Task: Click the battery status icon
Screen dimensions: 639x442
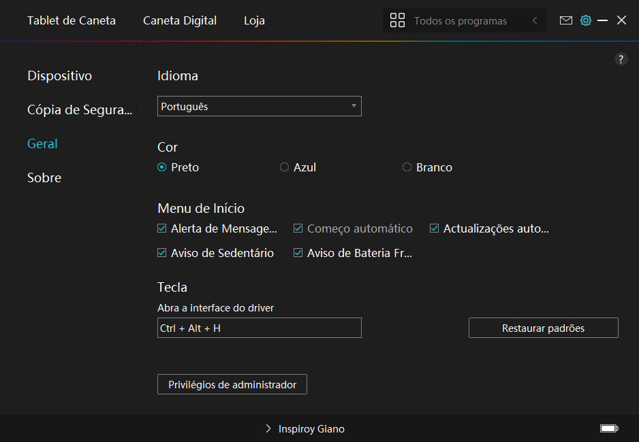Action: [x=609, y=428]
